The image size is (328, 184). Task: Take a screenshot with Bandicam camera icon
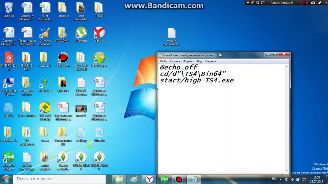coord(313,3)
